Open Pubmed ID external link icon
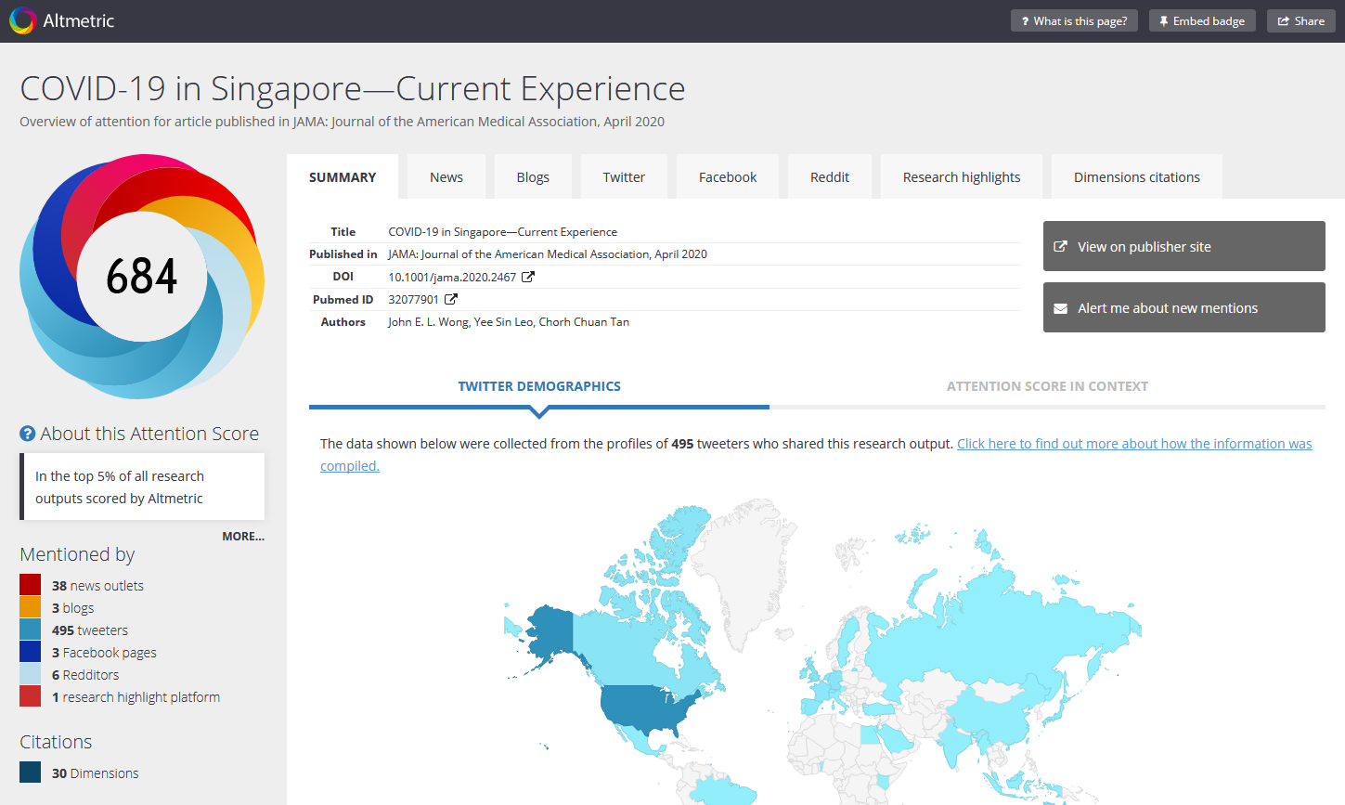The height and width of the screenshot is (805, 1345). (451, 299)
